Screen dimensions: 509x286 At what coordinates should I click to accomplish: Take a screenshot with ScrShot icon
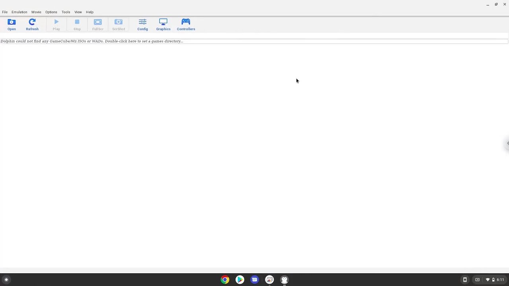[119, 25]
